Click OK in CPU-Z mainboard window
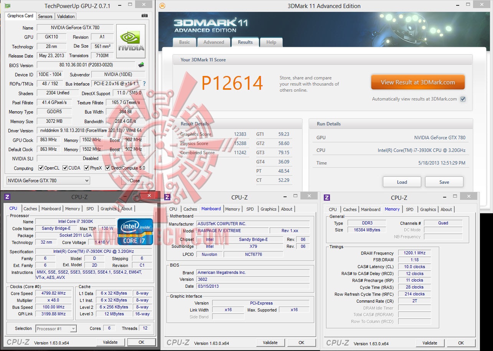This screenshot has height=351, width=493. pyautogui.click(x=302, y=343)
